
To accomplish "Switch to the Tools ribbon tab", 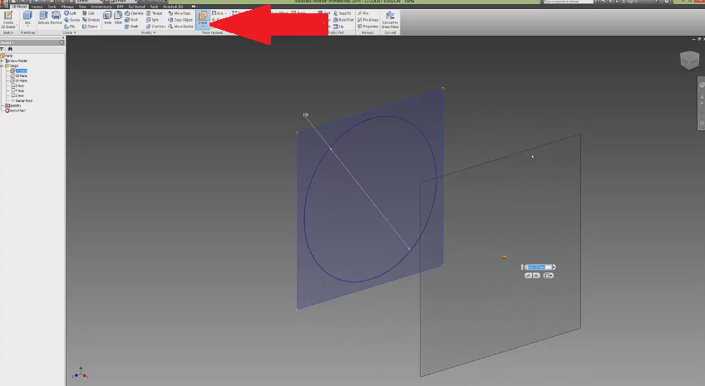I will pyautogui.click(x=52, y=7).
